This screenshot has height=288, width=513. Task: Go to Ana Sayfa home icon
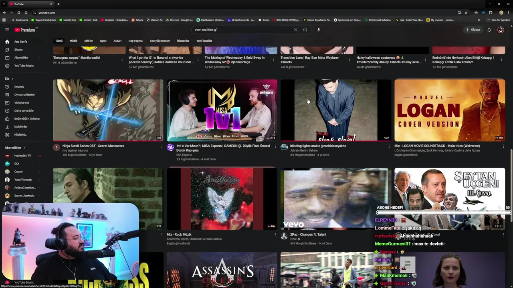(7, 42)
